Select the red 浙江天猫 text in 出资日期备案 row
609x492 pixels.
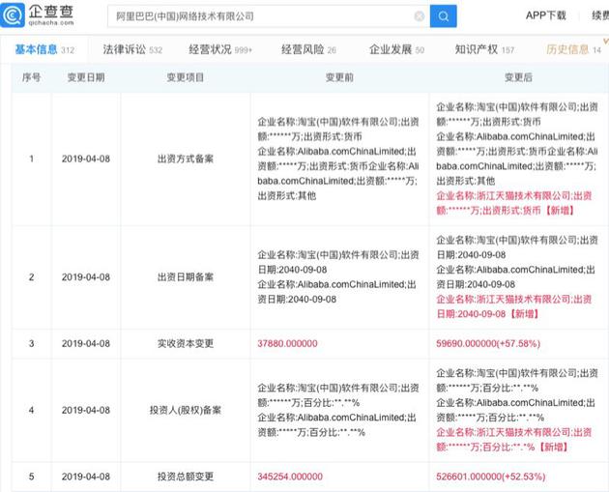pos(514,306)
